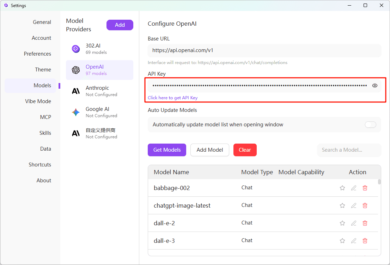Image resolution: width=390 pixels, height=265 pixels.
Task: Delete chatgpt-image-latest with trash icon
Action: (365, 206)
